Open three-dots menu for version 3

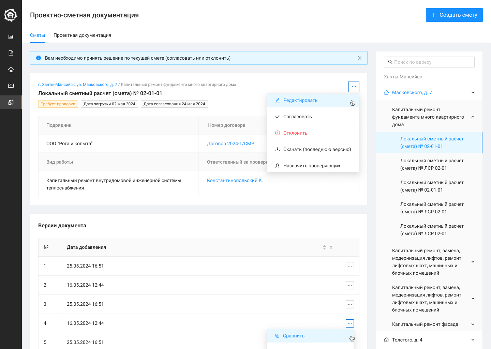[x=349, y=304]
